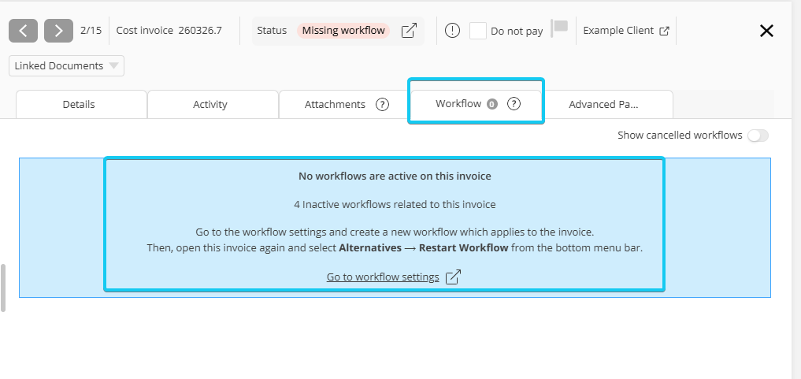Viewport: 801px width, 379px height.
Task: Click the flag icon near Do not pay
Action: point(559,28)
